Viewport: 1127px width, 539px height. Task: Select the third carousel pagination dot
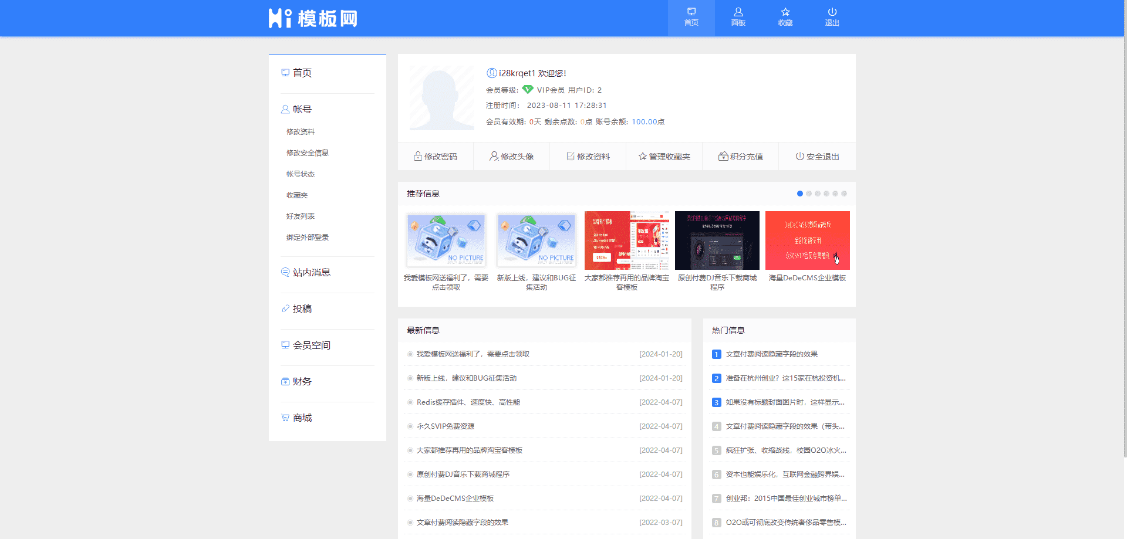(x=818, y=193)
